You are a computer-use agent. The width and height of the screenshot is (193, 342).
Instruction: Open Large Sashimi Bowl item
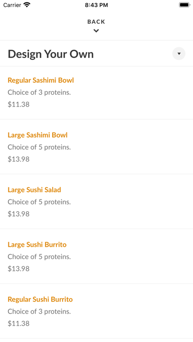[96, 147]
